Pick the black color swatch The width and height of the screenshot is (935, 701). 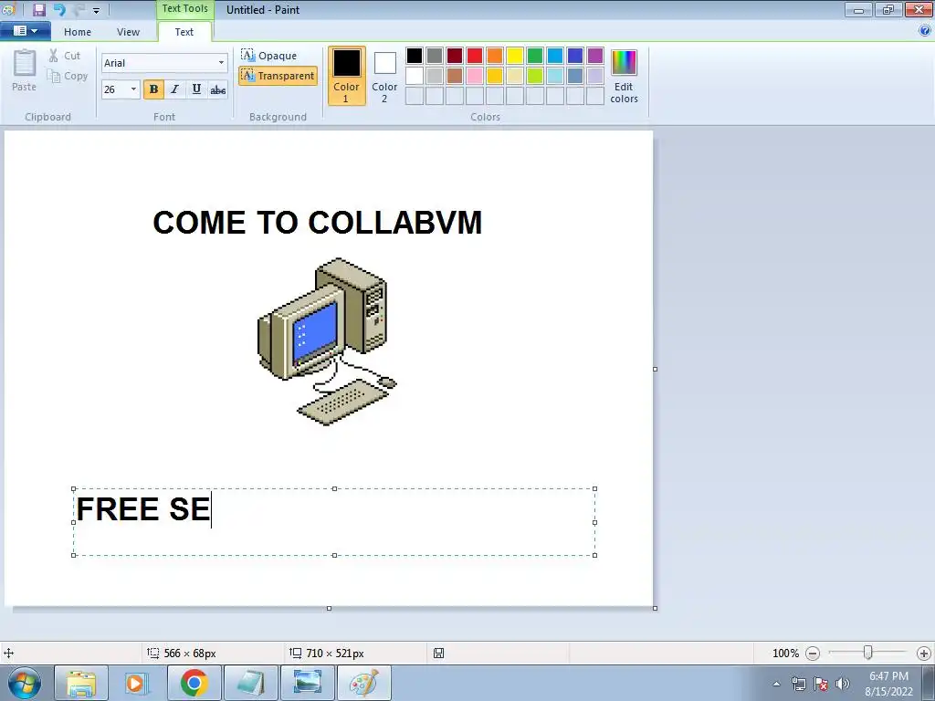click(415, 56)
